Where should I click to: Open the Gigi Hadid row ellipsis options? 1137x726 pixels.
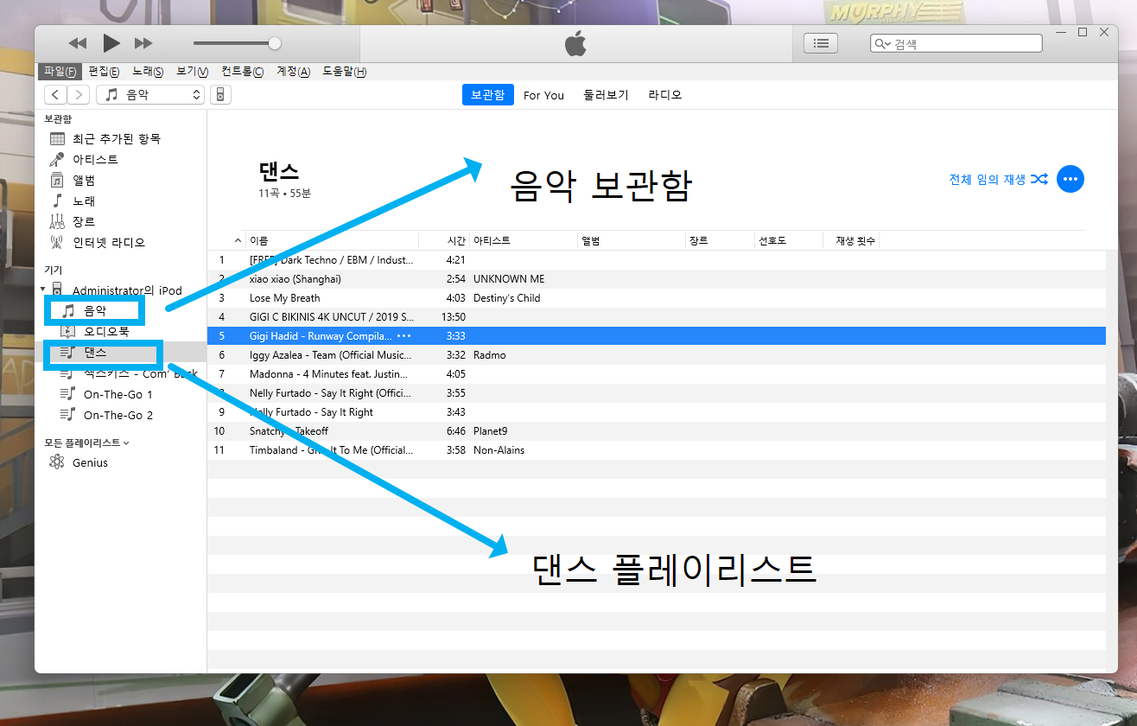403,336
